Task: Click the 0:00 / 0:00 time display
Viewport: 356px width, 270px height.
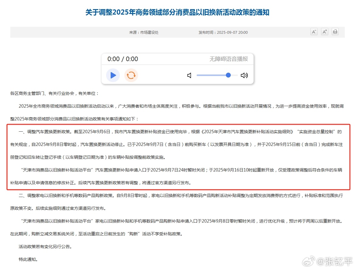Action: pyautogui.click(x=123, y=59)
